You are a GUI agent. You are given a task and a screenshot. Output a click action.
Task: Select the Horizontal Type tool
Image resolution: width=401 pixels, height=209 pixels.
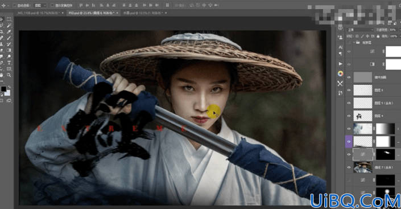point(9,63)
